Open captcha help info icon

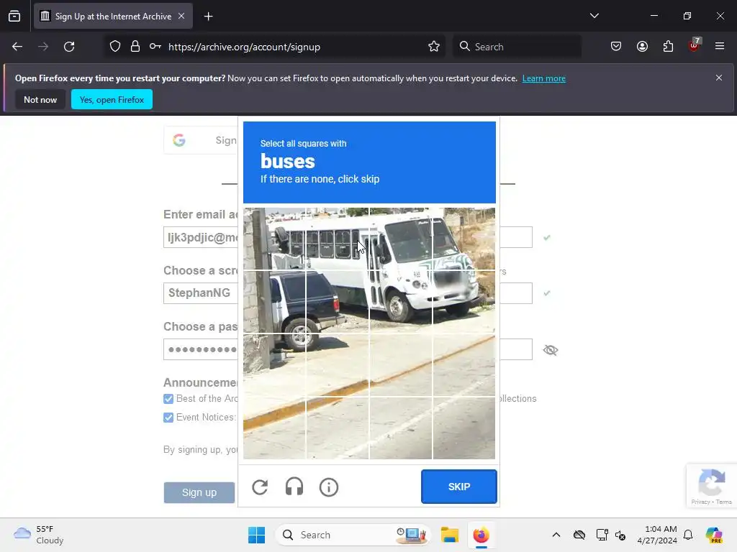[328, 487]
